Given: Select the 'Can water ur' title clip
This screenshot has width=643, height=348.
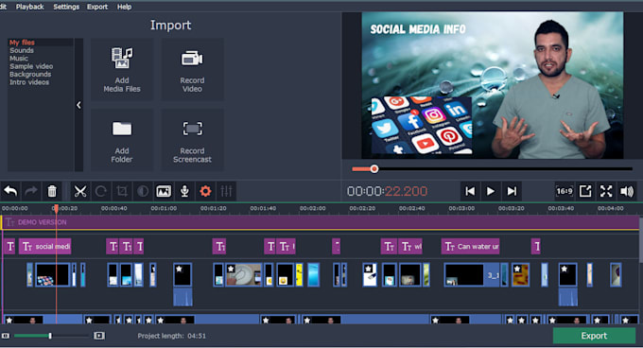Looking at the screenshot, I should coord(470,247).
